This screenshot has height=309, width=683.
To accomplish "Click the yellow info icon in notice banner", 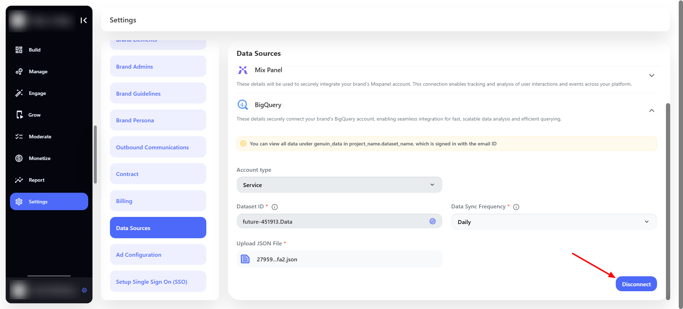I will (x=243, y=144).
